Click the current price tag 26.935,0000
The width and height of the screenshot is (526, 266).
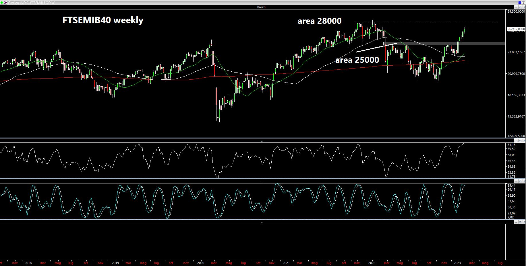516,29
